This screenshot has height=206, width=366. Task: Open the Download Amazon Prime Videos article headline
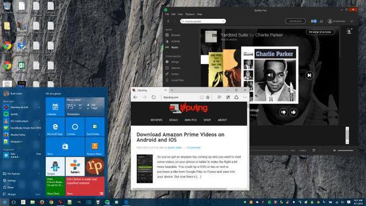coord(181,137)
